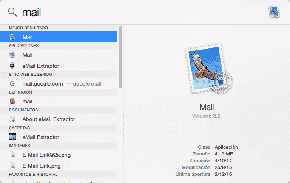Open the eMail Extractor folder under Carpetas

click(59, 137)
